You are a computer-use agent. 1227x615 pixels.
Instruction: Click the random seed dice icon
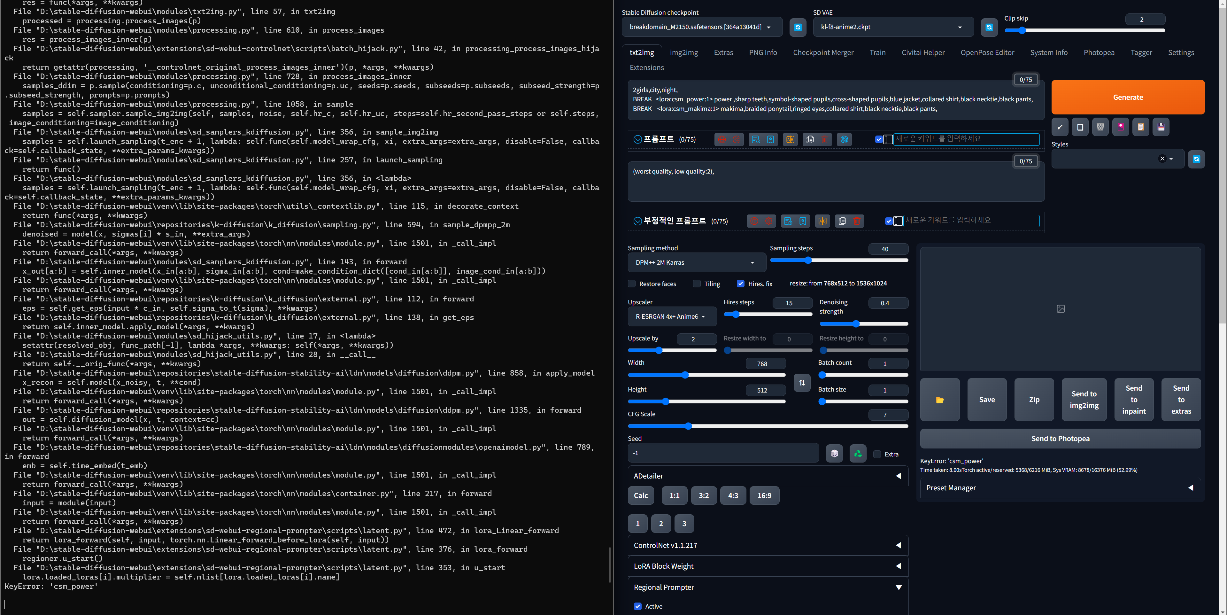pos(834,453)
